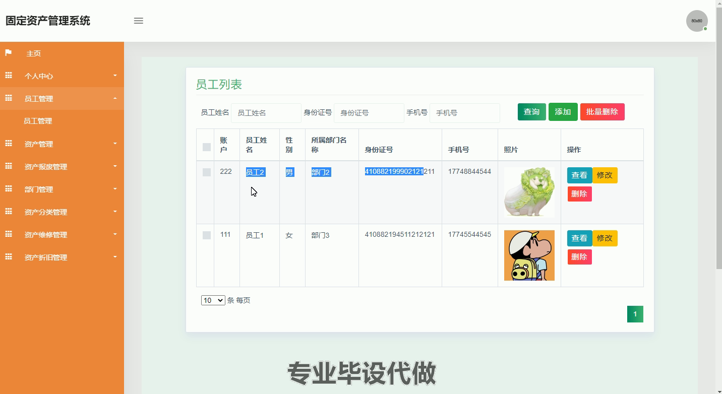The width and height of the screenshot is (722, 394).
Task: Click the flag icon beside 主页
Action: pos(9,53)
